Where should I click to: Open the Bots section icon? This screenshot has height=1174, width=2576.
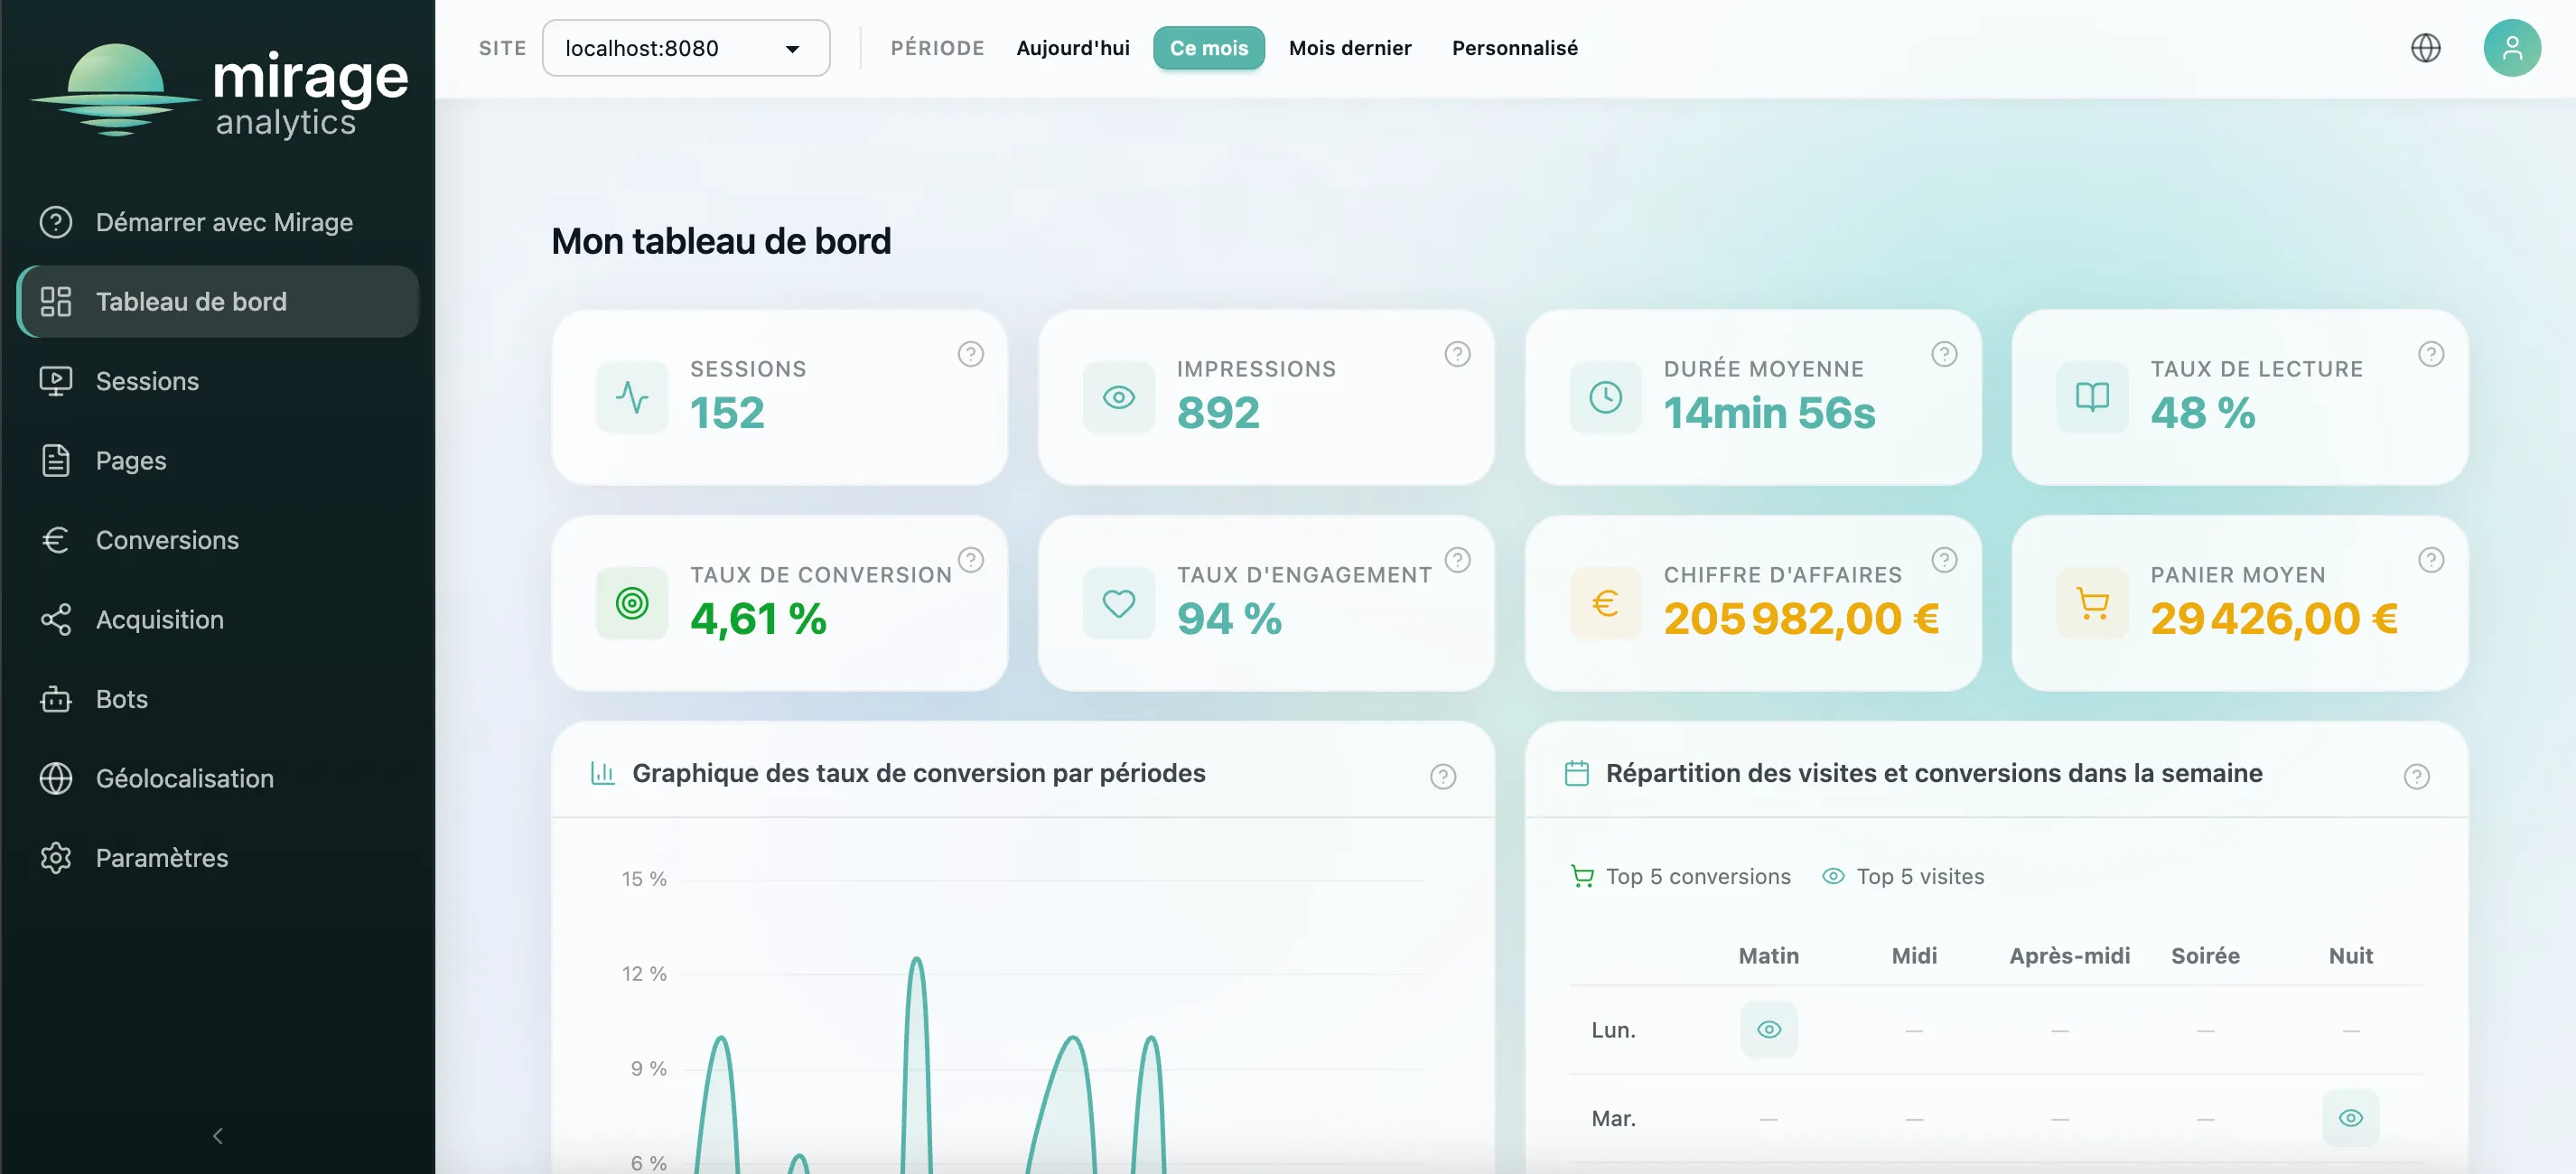[56, 699]
